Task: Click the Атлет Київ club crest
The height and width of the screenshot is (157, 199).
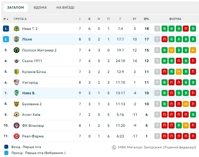Action: 17,115
